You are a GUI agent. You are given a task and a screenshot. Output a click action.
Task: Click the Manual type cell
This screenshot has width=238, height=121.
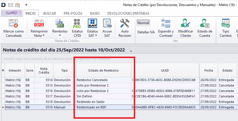65,107
